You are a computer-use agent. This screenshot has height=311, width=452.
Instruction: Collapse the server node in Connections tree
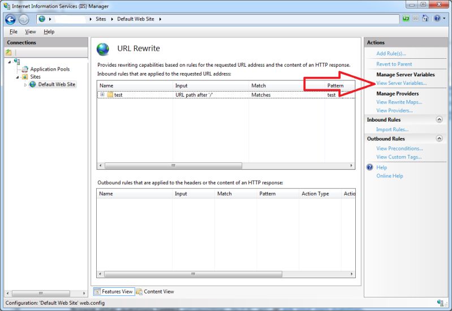tap(10, 62)
